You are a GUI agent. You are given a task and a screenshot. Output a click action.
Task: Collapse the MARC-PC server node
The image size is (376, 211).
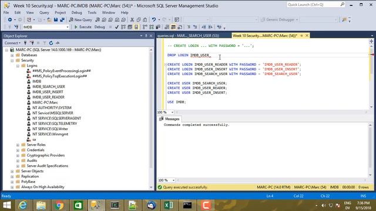pos(6,50)
